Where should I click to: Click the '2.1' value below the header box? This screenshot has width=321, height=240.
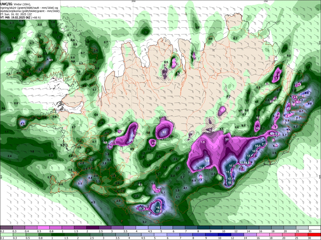(x=12, y=23)
